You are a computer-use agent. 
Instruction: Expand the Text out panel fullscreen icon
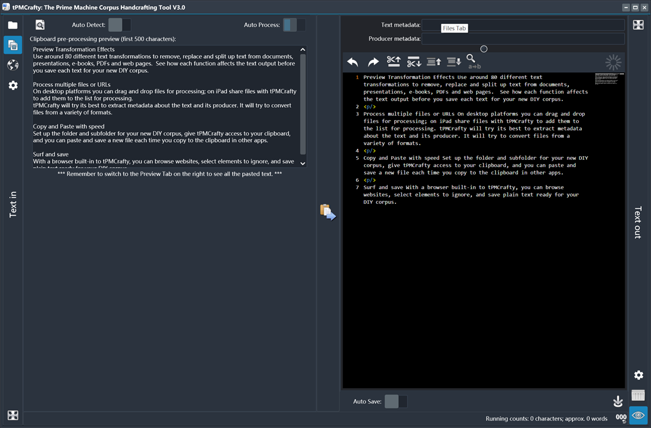[639, 25]
